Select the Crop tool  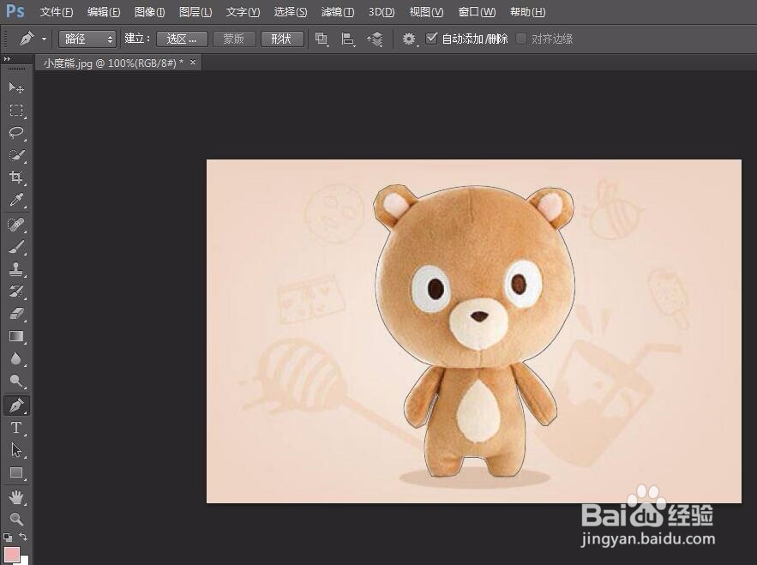[x=16, y=177]
